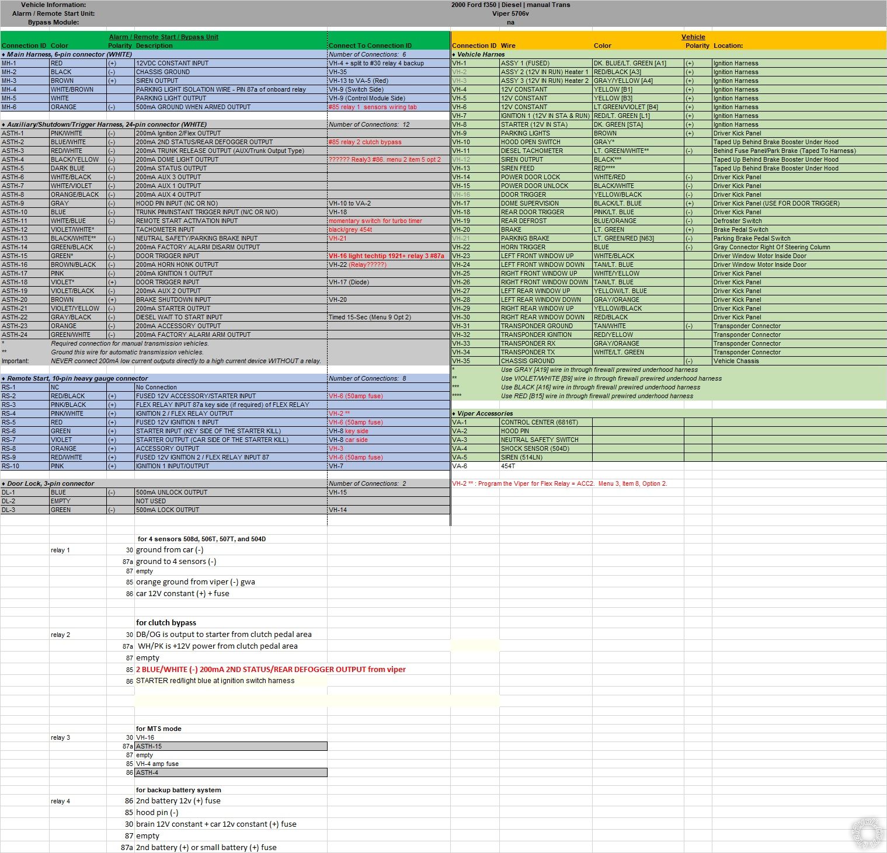Select 'FLEX RELAY INPUT 87a key side' cell

[x=231, y=405]
